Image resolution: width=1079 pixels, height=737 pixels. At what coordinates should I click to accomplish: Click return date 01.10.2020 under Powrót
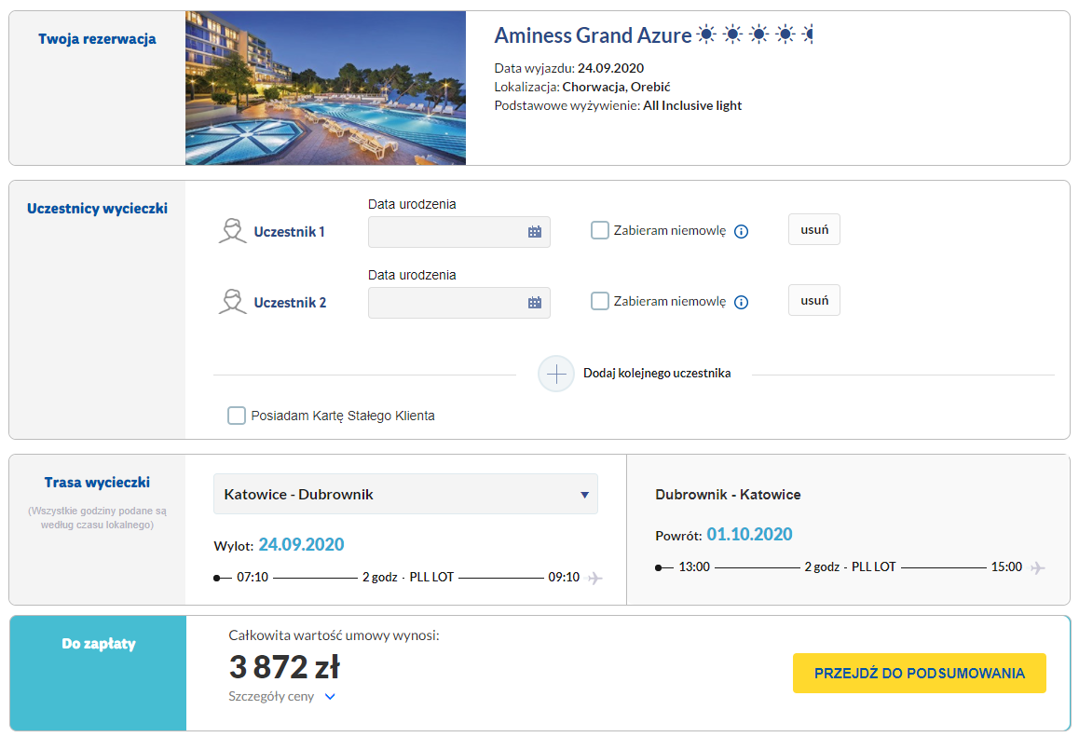[749, 534]
